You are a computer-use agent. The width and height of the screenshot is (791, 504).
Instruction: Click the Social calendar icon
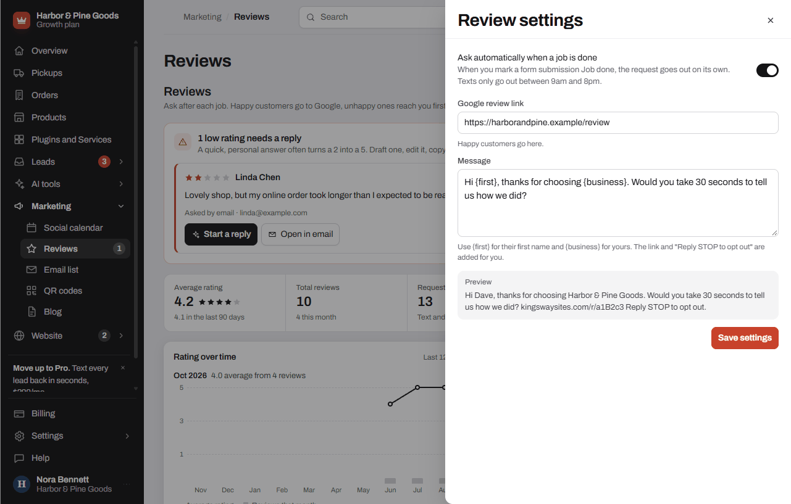point(31,228)
